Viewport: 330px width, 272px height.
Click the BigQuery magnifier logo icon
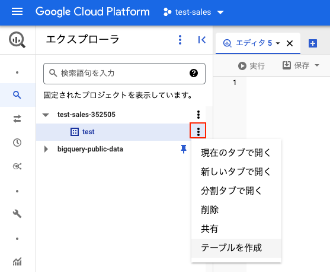(x=17, y=40)
